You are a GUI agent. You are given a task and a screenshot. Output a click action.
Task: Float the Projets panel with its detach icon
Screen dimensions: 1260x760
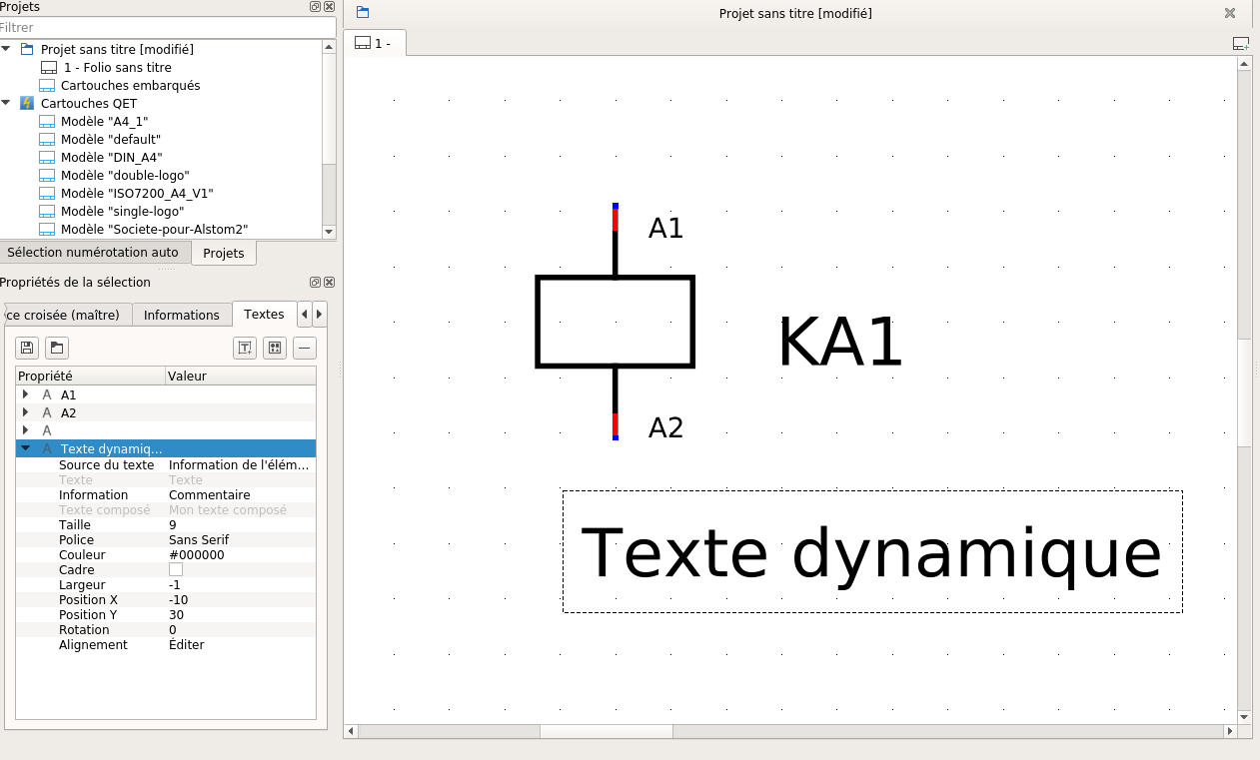click(316, 7)
